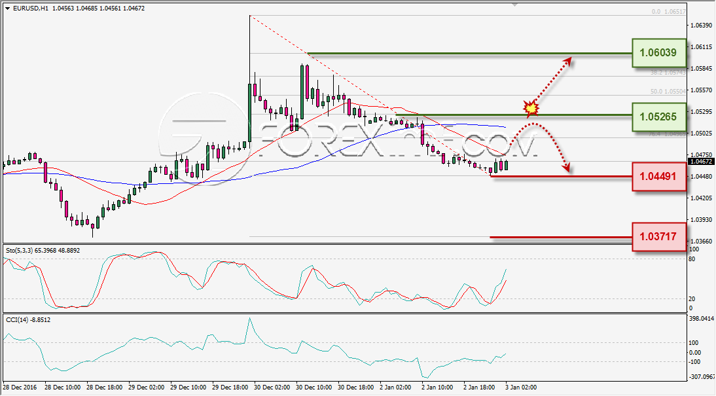Click the 1.05025 price axis label
716x396 pixels.
[700, 134]
